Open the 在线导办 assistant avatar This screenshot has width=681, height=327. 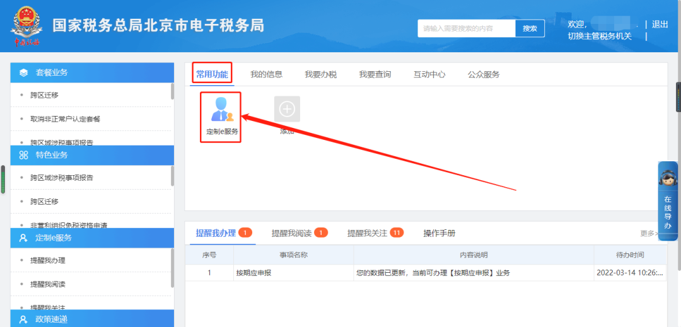[x=668, y=178]
